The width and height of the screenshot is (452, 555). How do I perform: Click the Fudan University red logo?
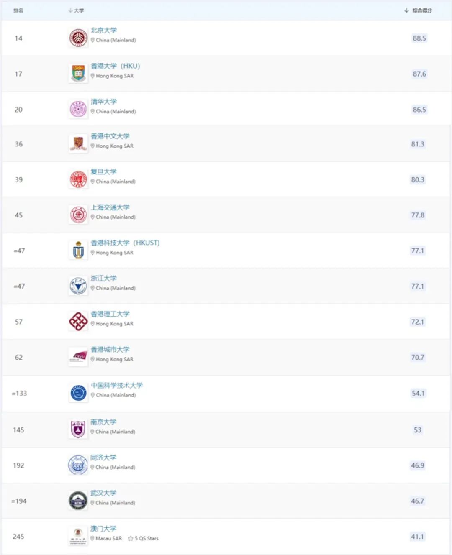click(x=78, y=179)
